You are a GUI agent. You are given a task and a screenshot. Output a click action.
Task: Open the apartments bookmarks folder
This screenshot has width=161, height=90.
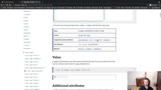pos(136,8)
